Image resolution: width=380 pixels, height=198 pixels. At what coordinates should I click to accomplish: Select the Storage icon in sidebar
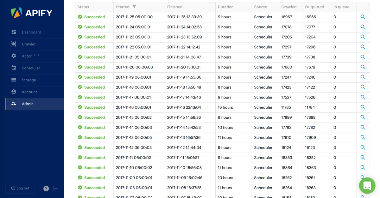click(x=14, y=80)
